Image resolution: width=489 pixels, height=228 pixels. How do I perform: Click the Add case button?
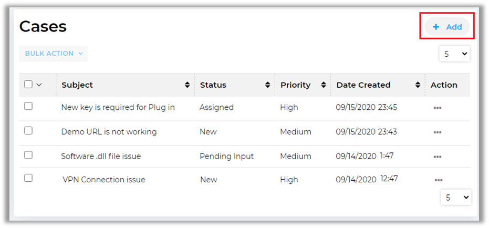[x=448, y=27]
